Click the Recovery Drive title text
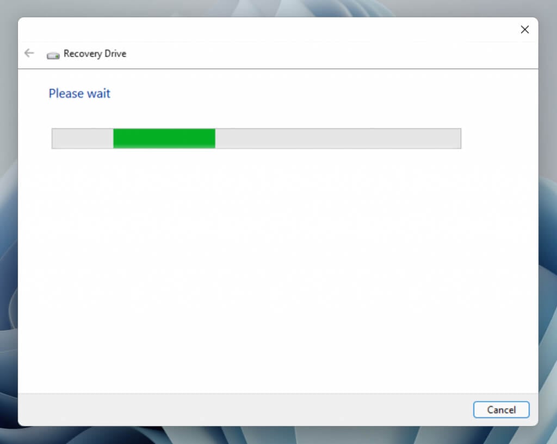The height and width of the screenshot is (444, 557). pos(95,54)
